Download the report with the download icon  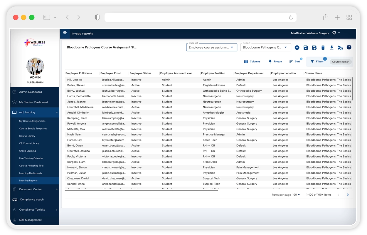coord(332,47)
